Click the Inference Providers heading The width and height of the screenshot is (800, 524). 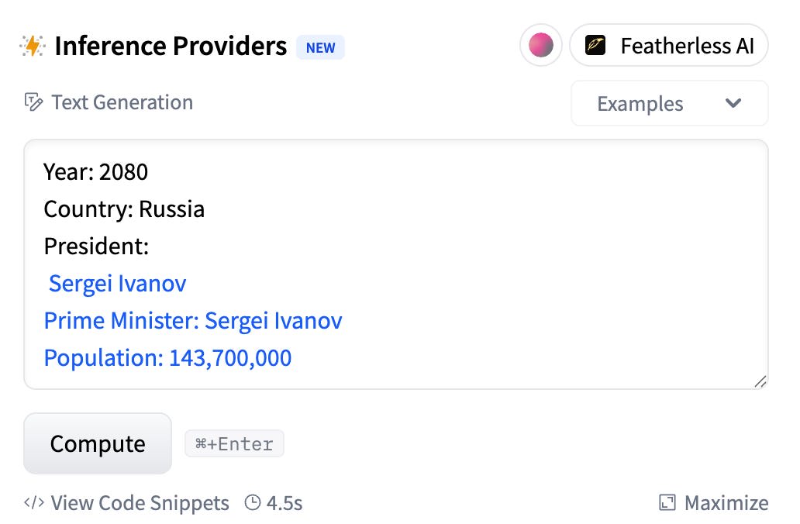pyautogui.click(x=171, y=46)
